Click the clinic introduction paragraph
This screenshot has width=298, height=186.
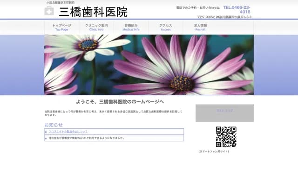tap(114, 113)
